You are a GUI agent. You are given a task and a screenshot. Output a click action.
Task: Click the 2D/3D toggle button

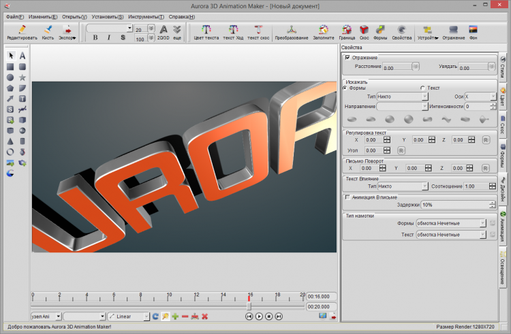pos(164,32)
